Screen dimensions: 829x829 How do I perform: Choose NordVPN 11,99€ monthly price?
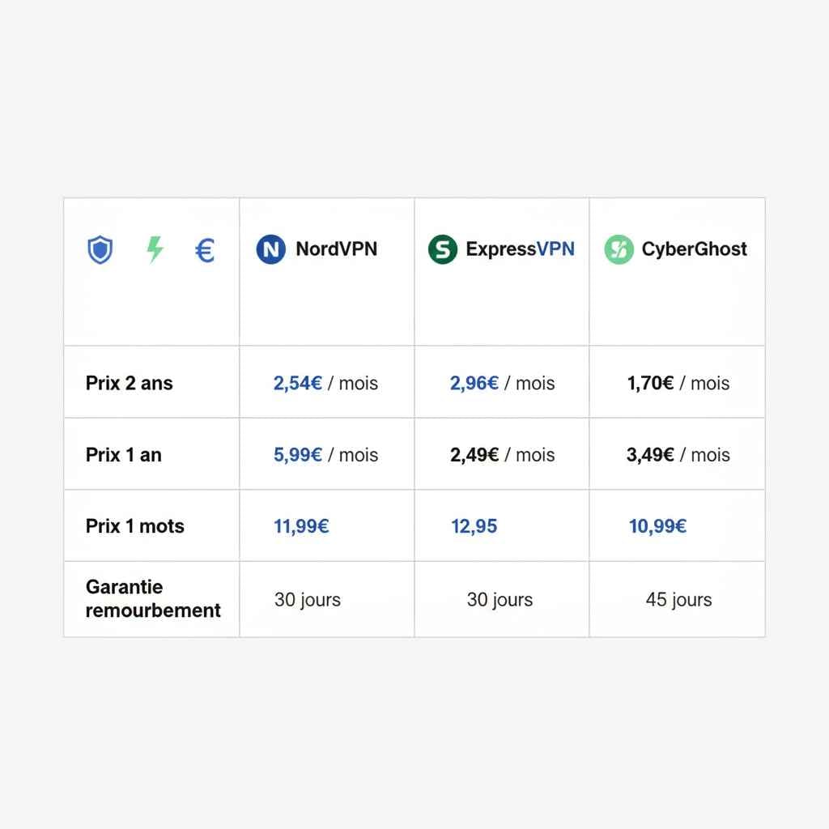[x=301, y=527]
